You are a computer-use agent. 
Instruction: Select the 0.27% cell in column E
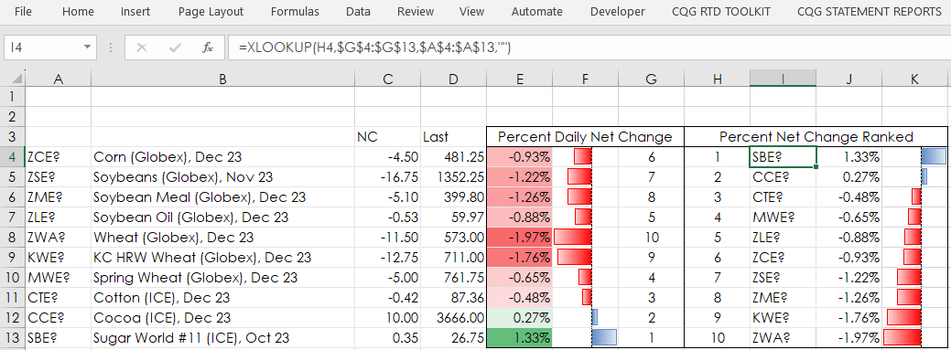point(519,317)
